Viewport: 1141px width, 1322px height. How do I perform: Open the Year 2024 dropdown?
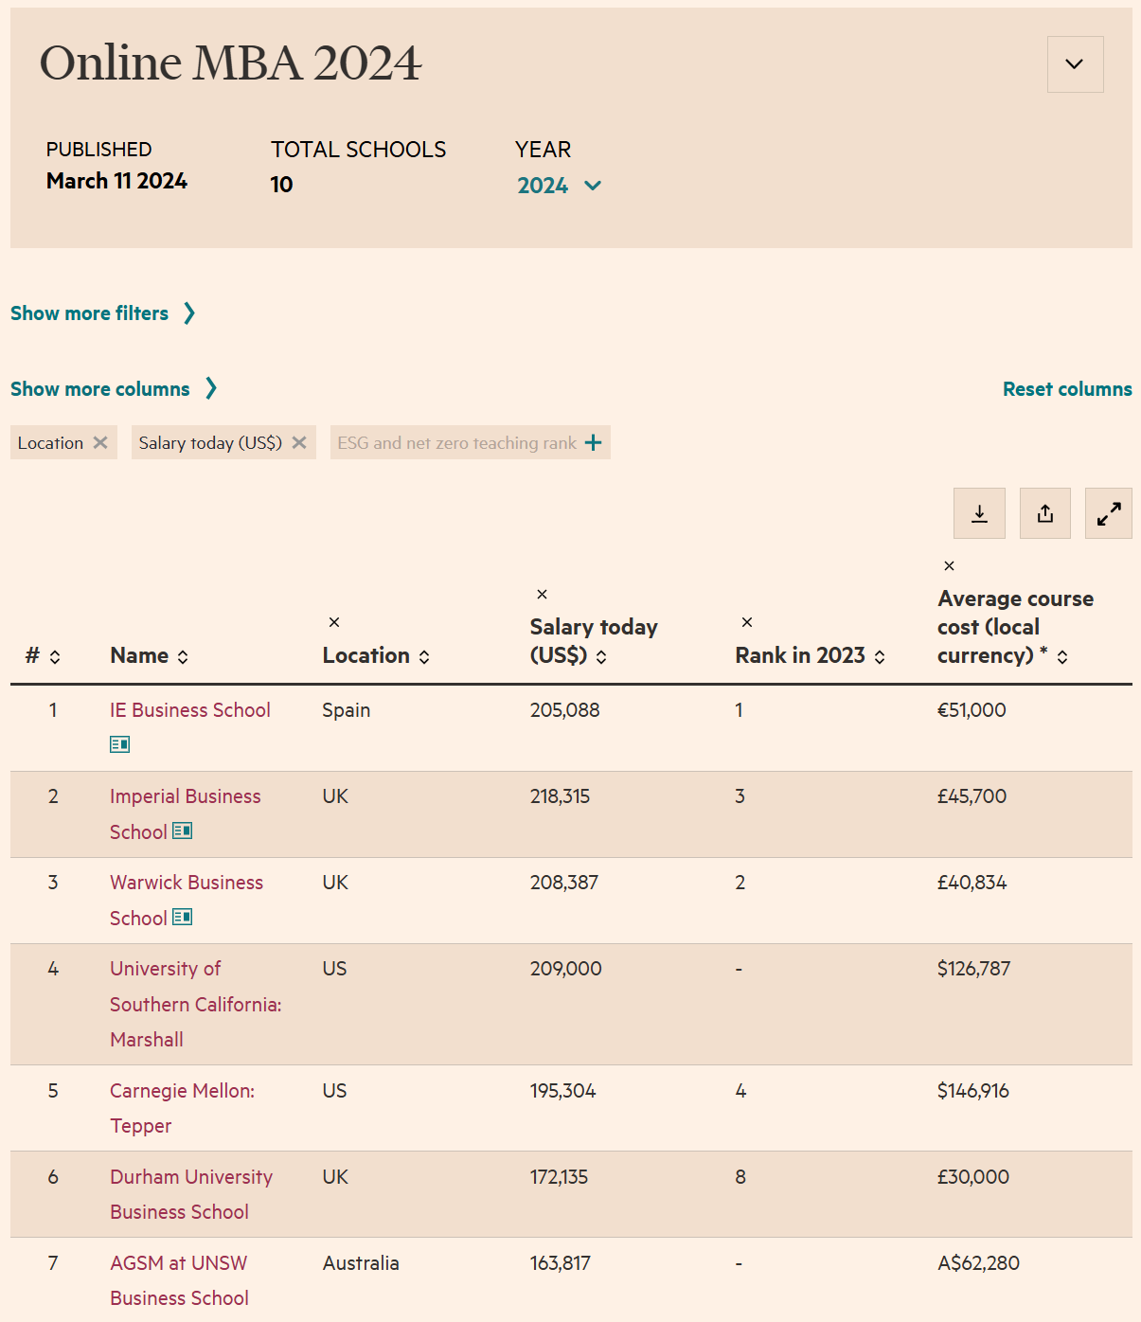coord(559,186)
